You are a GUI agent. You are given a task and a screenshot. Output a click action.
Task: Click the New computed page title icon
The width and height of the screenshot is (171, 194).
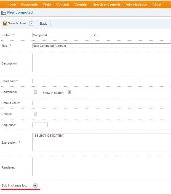click(x=4, y=13)
